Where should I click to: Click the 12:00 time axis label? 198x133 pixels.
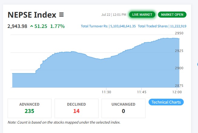177,92
